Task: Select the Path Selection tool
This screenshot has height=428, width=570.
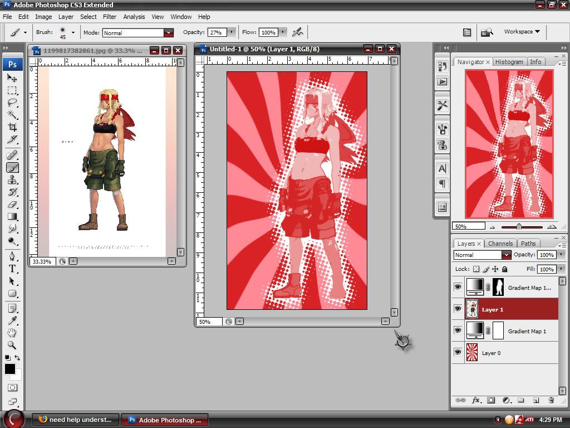Action: point(12,281)
